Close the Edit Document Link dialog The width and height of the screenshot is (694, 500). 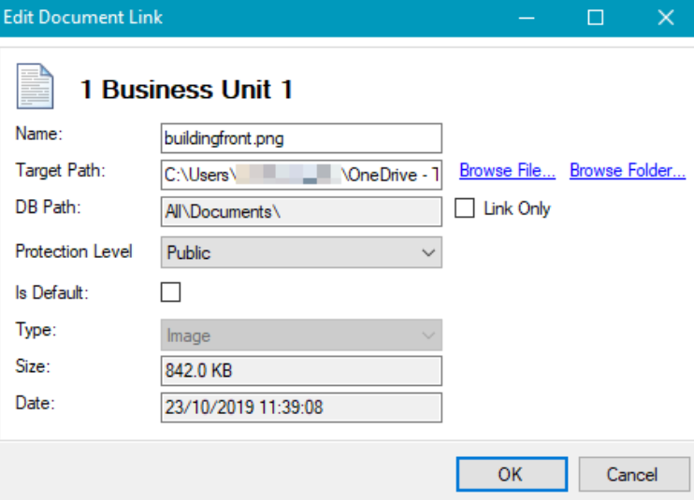[x=665, y=18]
